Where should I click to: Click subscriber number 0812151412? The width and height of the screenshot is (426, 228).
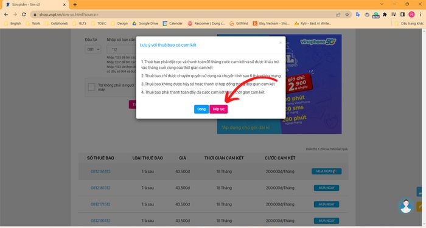click(100, 171)
